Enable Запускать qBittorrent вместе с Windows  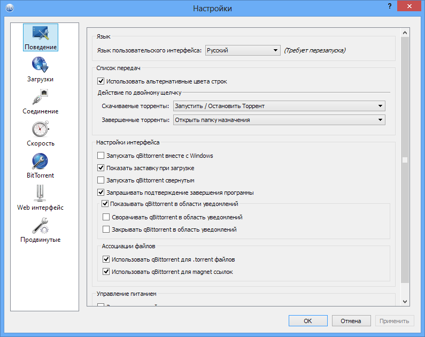pos(101,155)
